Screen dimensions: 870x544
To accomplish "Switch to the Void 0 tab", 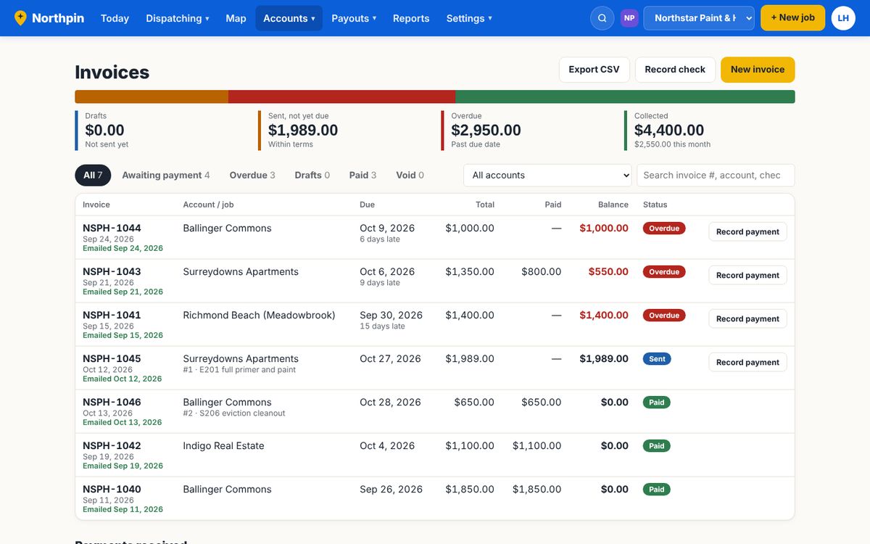I will pos(410,175).
